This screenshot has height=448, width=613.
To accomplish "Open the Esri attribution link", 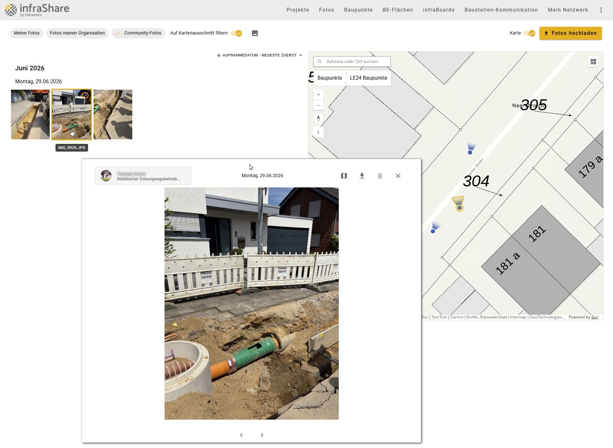I will pyautogui.click(x=595, y=317).
